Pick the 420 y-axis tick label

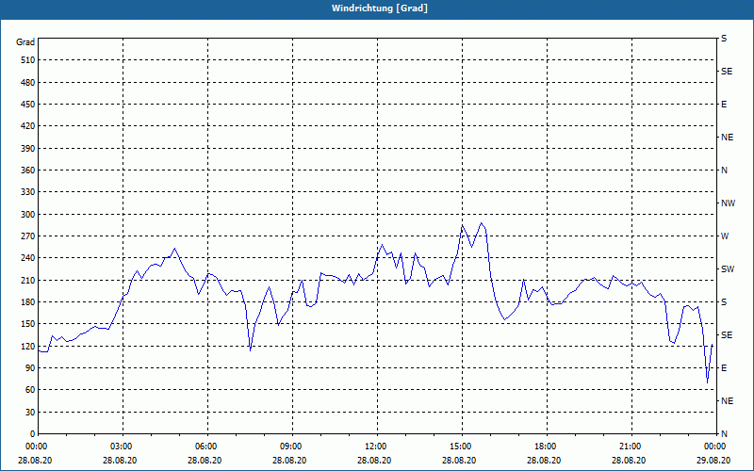[28, 126]
